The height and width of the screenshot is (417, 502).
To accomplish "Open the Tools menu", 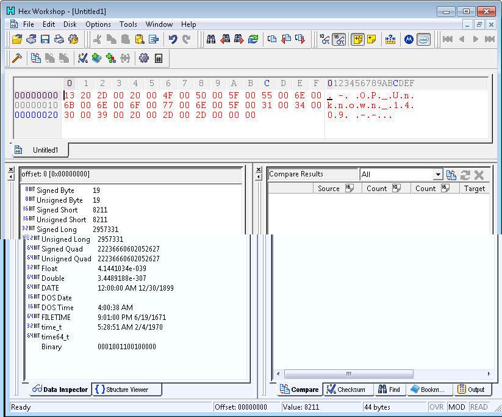I will (128, 24).
